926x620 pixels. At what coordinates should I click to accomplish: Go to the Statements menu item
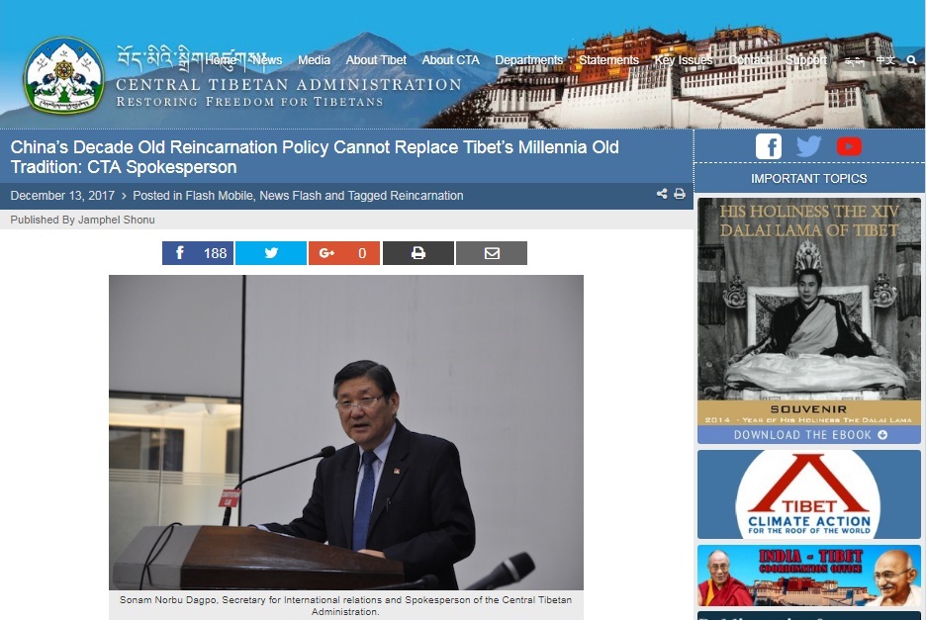(x=608, y=60)
